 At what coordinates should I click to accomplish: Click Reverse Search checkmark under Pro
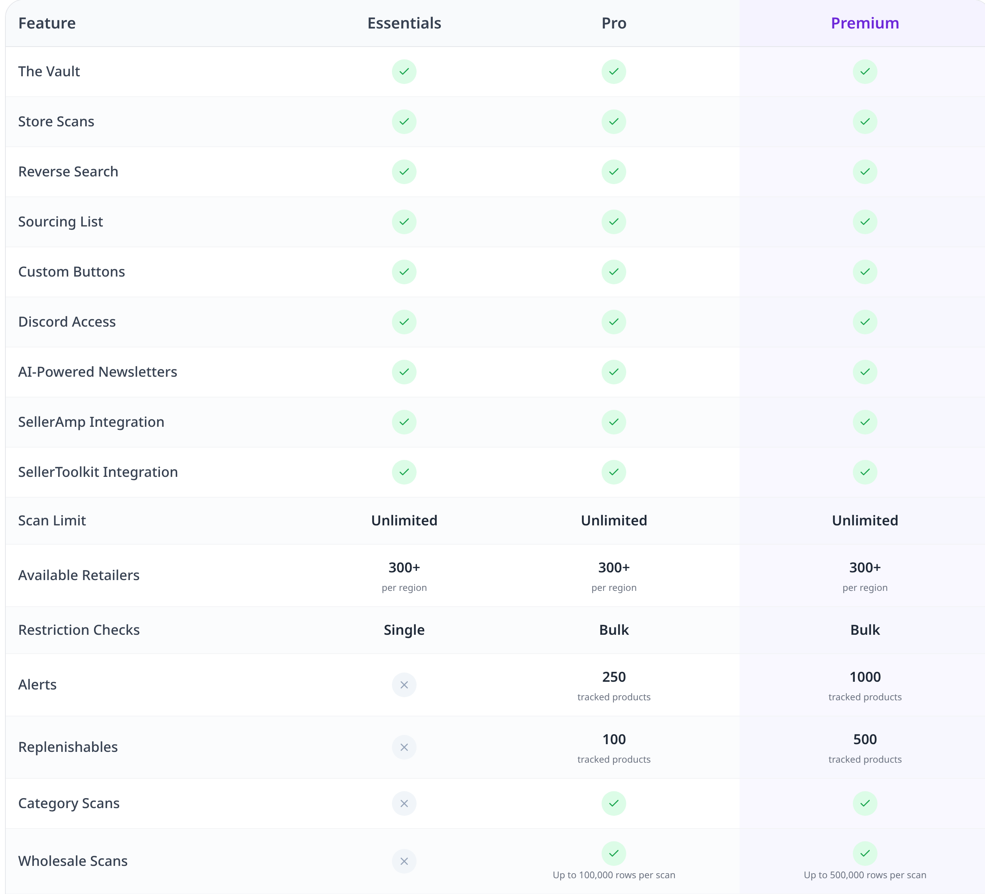pos(614,172)
